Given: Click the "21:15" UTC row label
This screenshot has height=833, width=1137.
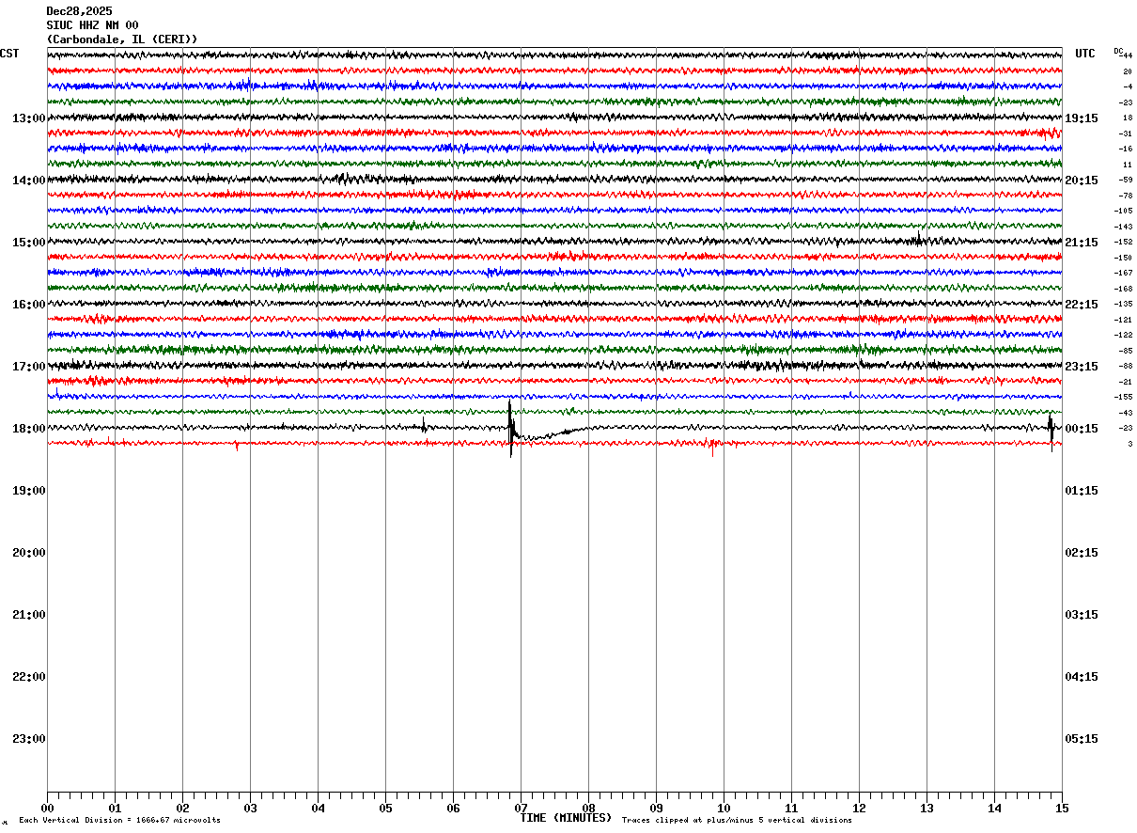Looking at the screenshot, I should pos(1082,243).
